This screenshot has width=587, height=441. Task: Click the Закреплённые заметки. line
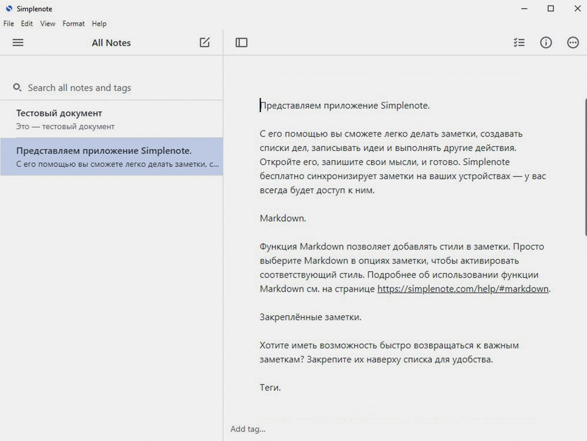310,317
